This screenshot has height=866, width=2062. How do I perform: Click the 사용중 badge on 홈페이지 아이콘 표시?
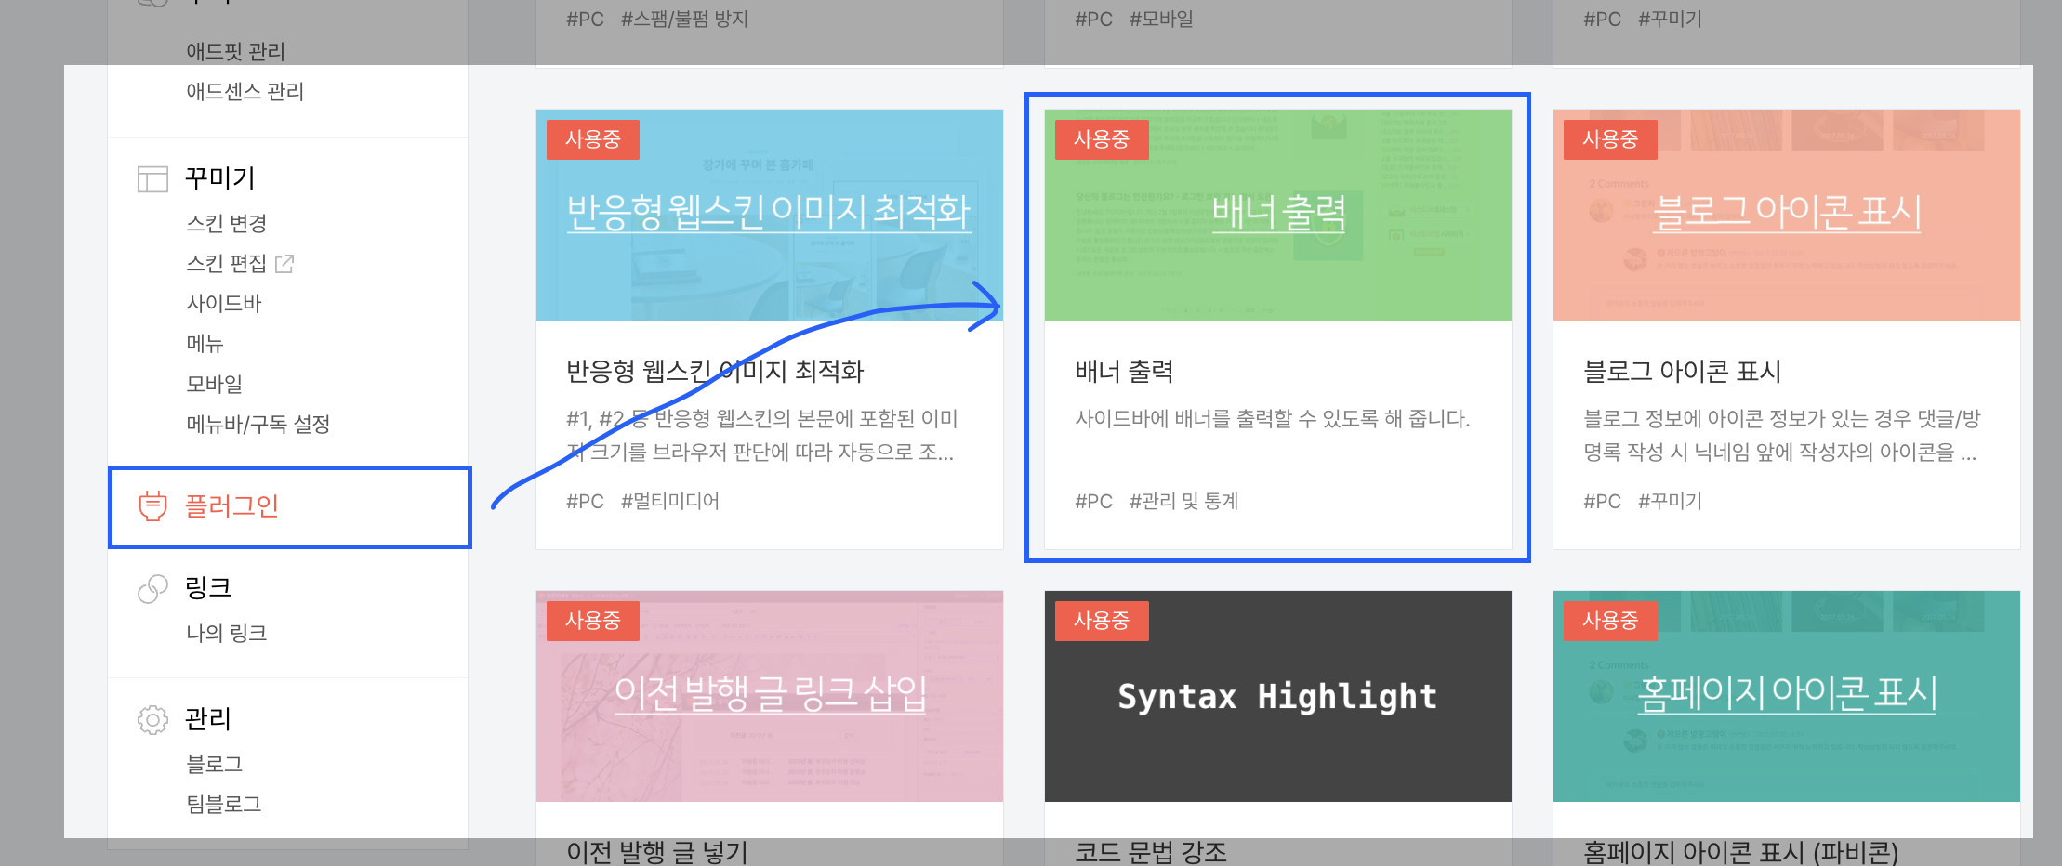click(x=1610, y=621)
